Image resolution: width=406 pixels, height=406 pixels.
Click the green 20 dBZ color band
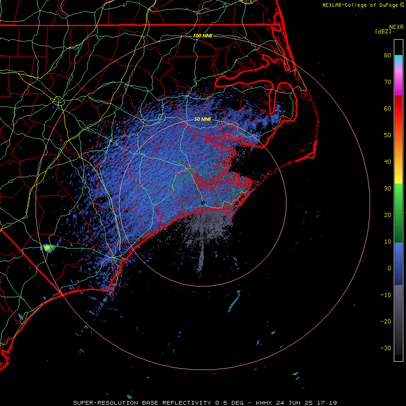pyautogui.click(x=398, y=215)
